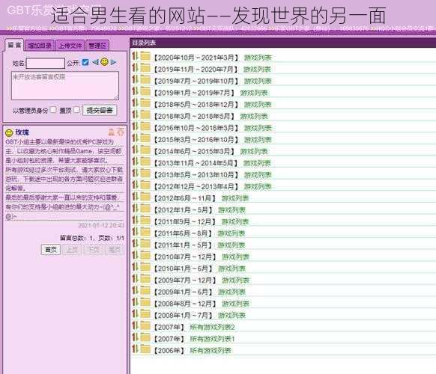Image resolution: width=436 pixels, height=374 pixels.
Task: Select 【2012年1月~5月】 directory text
Action: pyautogui.click(x=183, y=210)
